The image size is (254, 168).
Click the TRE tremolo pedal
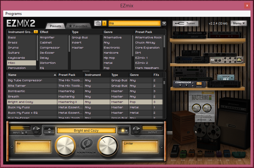pyautogui.click(x=239, y=155)
